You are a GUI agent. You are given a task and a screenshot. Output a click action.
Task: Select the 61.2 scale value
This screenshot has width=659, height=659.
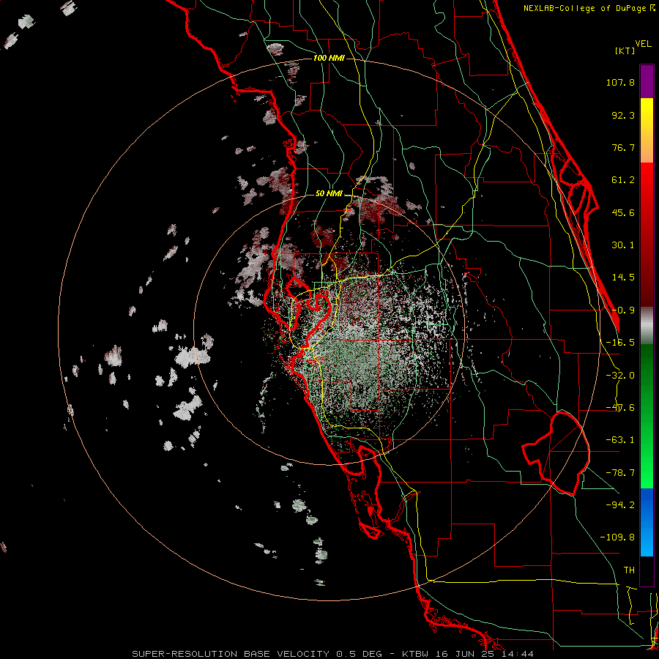pos(623,180)
